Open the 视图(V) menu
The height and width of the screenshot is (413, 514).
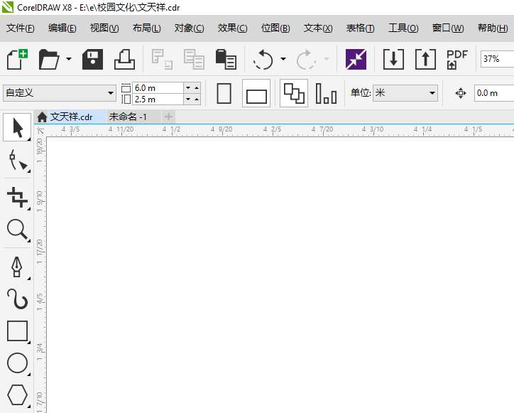(104, 28)
